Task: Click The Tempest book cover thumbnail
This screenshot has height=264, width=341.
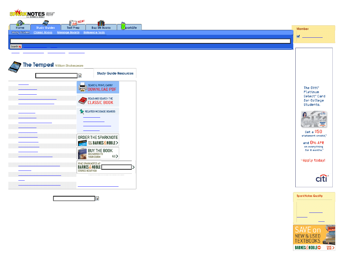Action: [x=15, y=67]
